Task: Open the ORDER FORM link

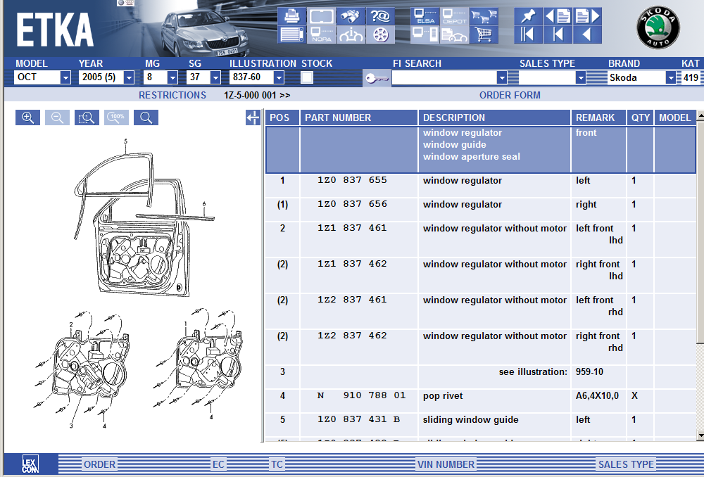Action: [510, 95]
